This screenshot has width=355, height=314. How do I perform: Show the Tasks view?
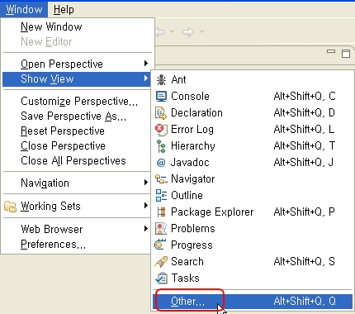253,278
